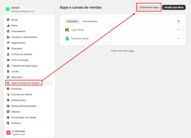Image resolution: width=191 pixels, height=138 pixels.
Task: Click the send4.myshopify.com domain text
Action: point(23,11)
